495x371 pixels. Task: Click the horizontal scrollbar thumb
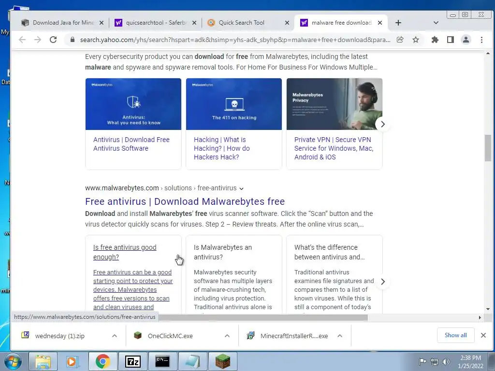(263, 318)
